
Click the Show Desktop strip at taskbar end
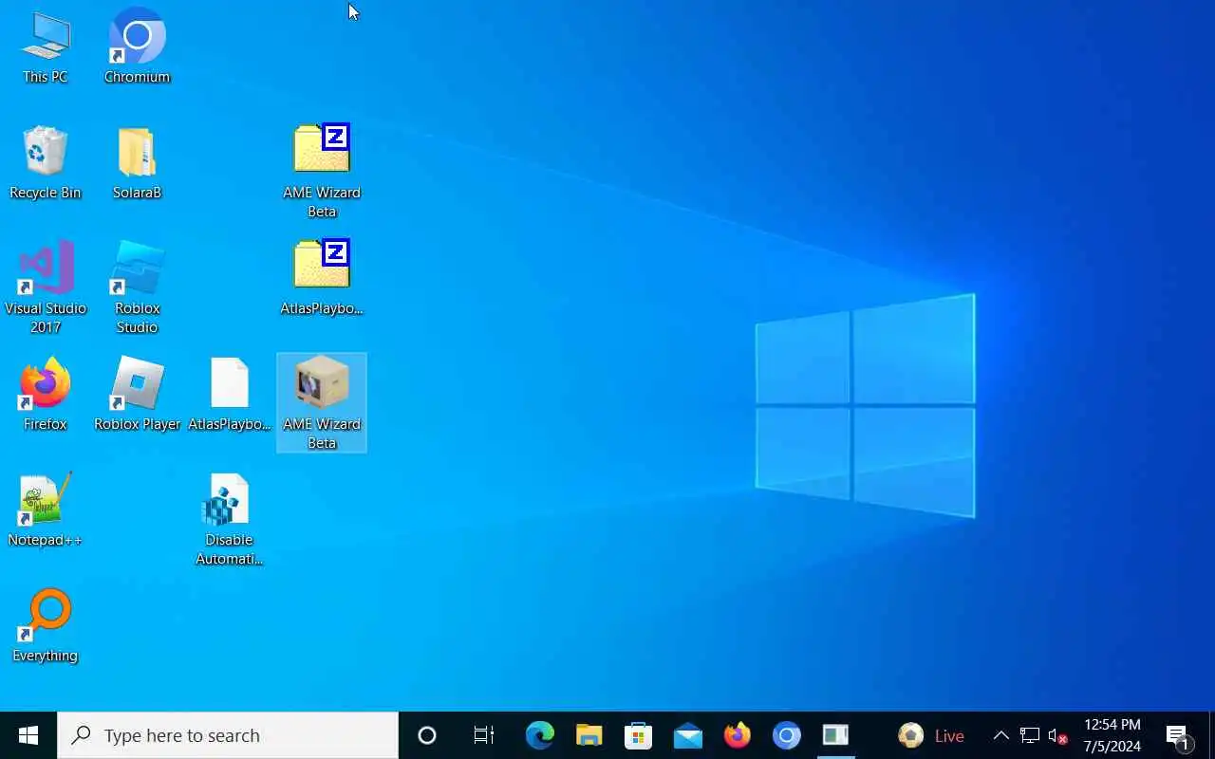pos(1211,735)
